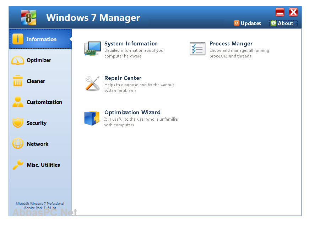Close Windows 7 Manager window
The image size is (309, 225).
(293, 12)
